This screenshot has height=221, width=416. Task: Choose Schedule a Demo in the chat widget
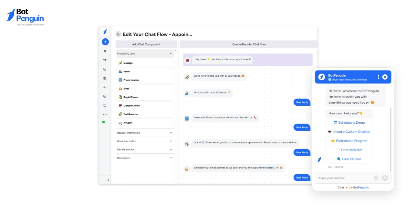349,123
